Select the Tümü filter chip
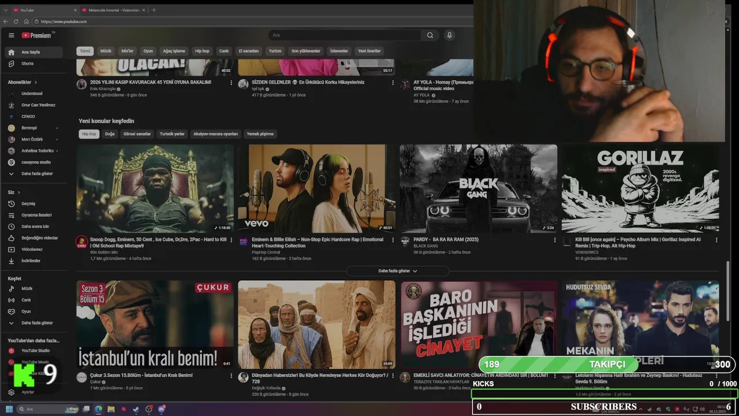The width and height of the screenshot is (739, 416). click(85, 51)
